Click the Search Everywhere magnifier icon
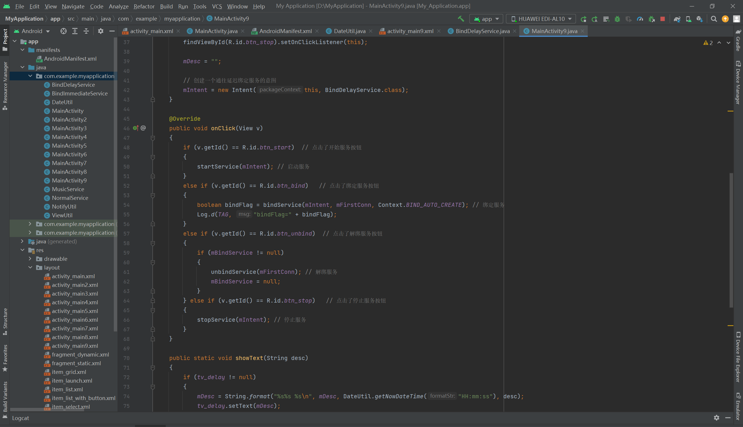The width and height of the screenshot is (743, 427). (714, 19)
